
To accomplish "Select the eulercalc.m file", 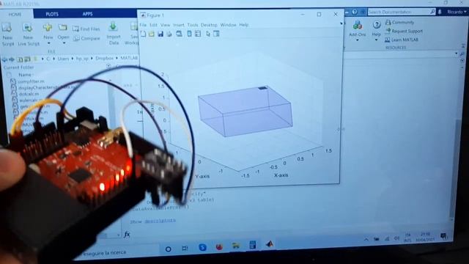I will pyautogui.click(x=27, y=100).
